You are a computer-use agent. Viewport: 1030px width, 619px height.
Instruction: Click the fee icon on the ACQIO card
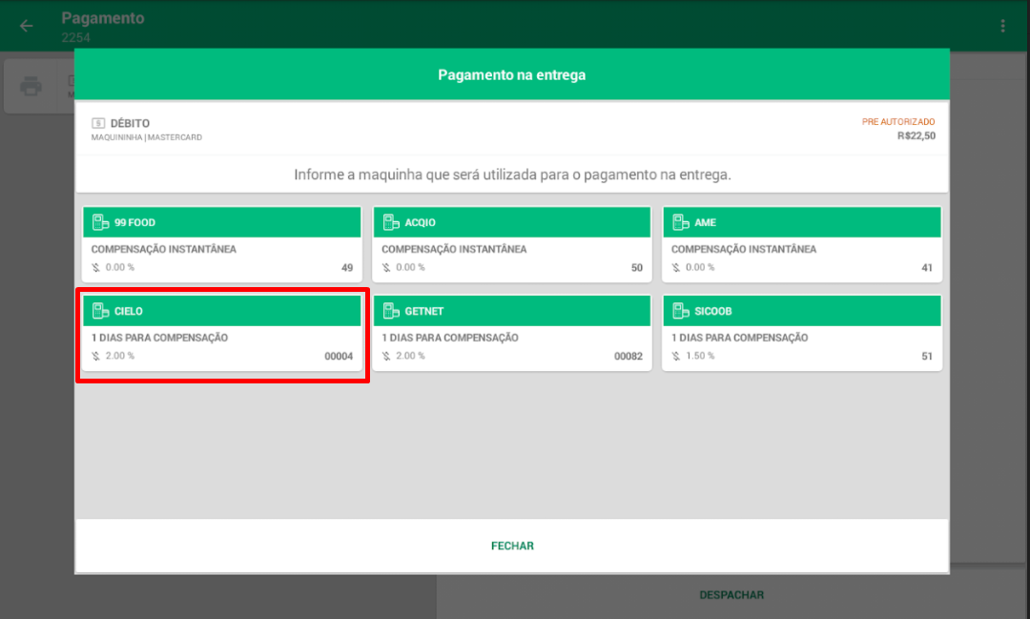[x=386, y=267]
